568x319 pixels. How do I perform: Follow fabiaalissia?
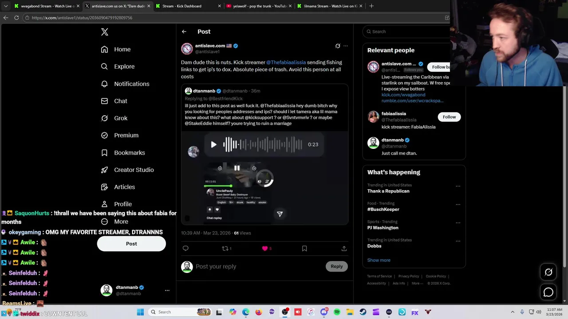click(x=449, y=117)
